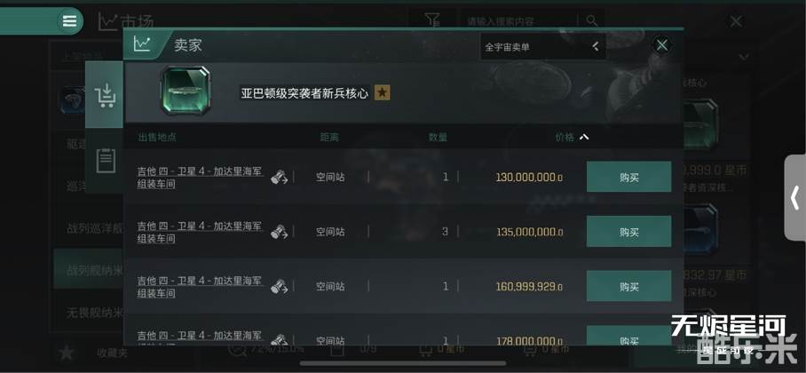Open the shopping cart download side tab
The height and width of the screenshot is (373, 806).
point(105,95)
